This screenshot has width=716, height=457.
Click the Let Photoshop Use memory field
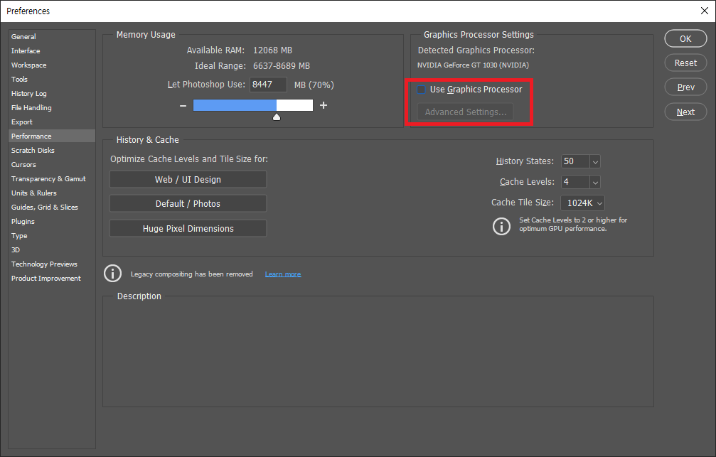pos(268,85)
